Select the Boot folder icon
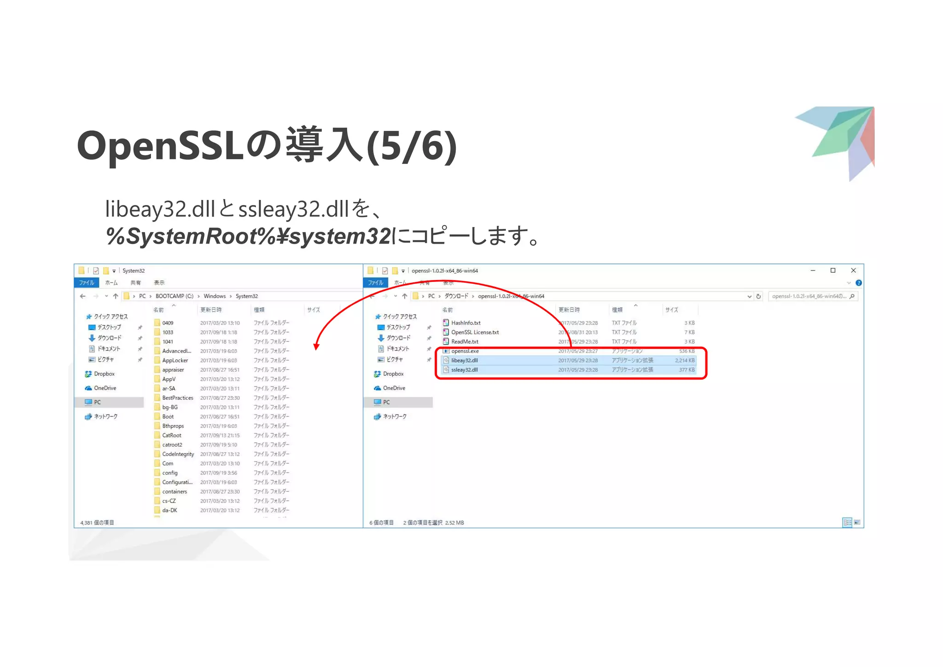This screenshot has height=667, width=943. tap(157, 416)
